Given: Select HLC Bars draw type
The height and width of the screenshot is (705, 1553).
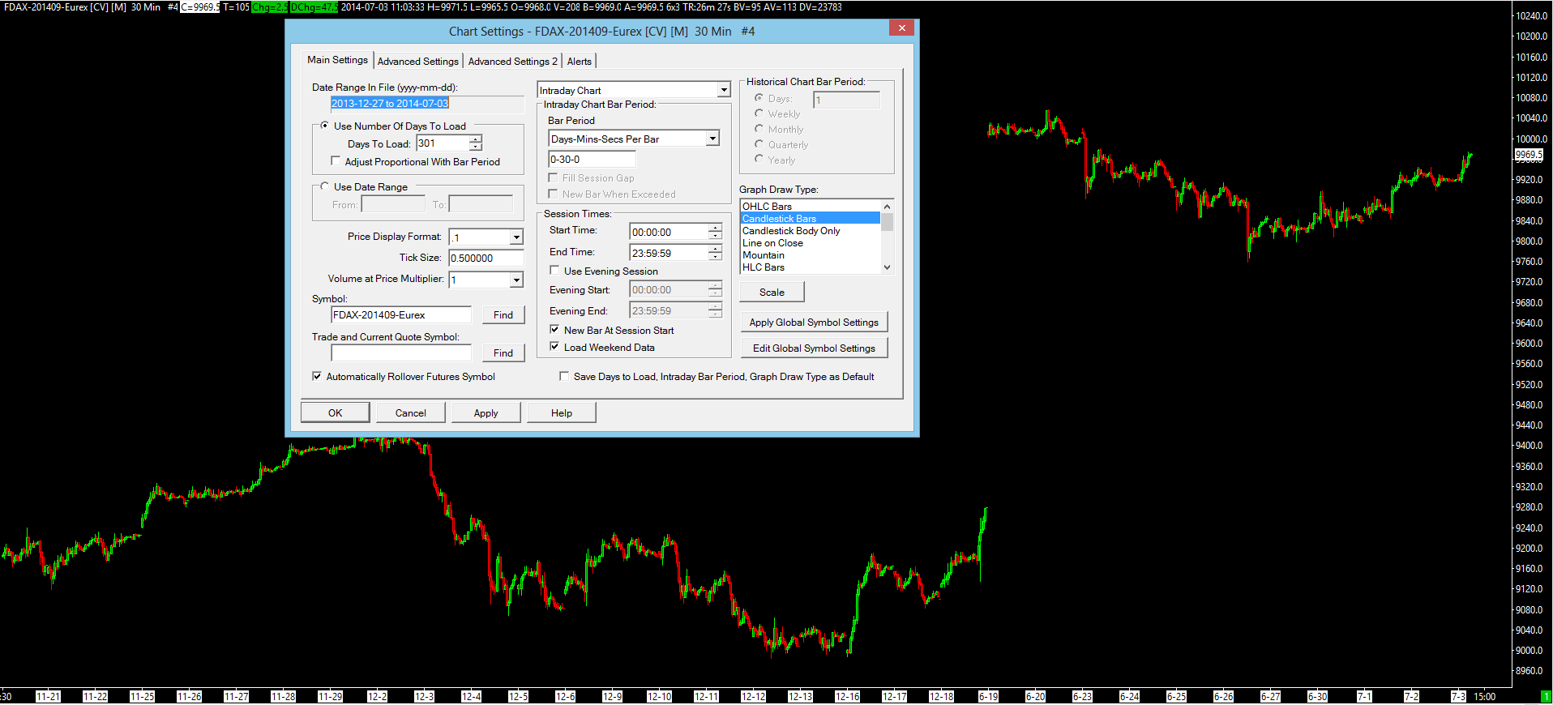Looking at the screenshot, I should coord(810,267).
